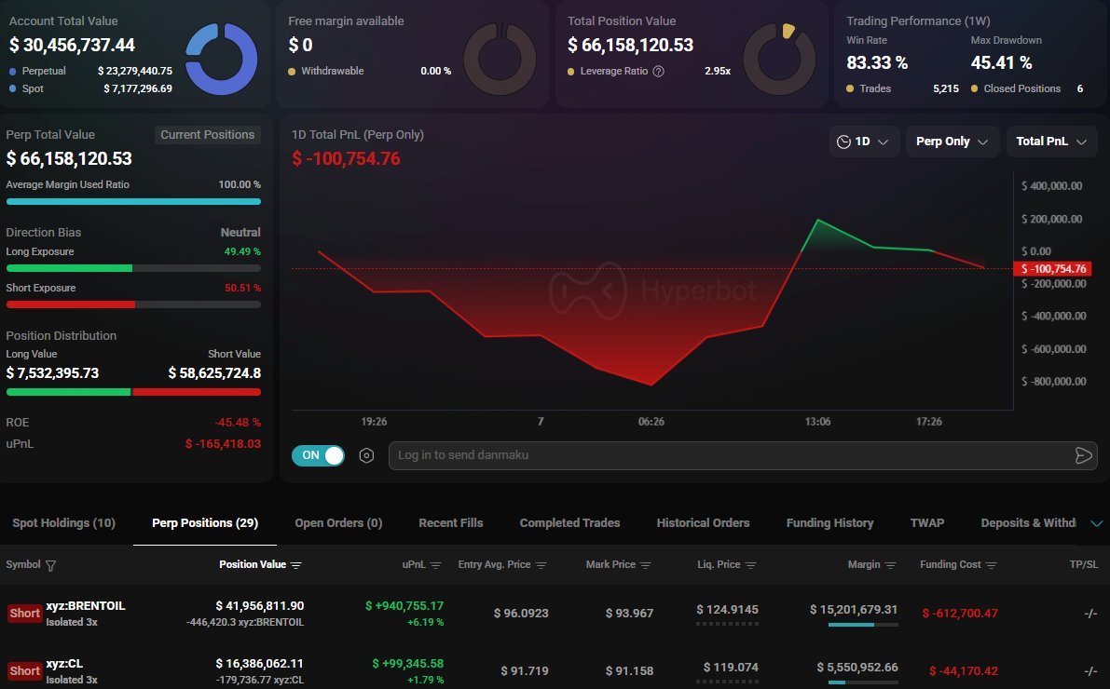
Task: Click the Win Rate 83.33 % value
Action: pos(877,63)
